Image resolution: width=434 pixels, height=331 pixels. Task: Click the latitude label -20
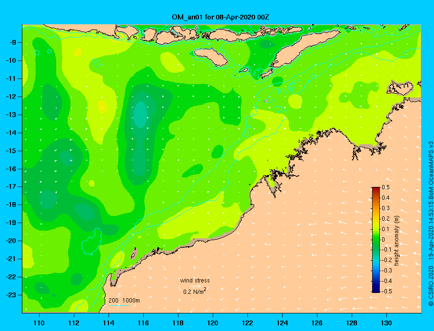coord(10,241)
